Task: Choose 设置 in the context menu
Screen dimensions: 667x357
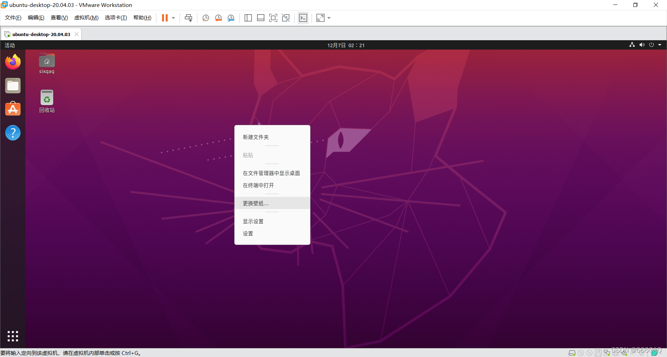Action: tap(272, 234)
